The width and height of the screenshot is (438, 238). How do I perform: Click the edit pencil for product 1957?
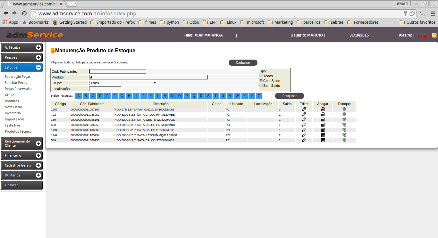tap(304, 109)
